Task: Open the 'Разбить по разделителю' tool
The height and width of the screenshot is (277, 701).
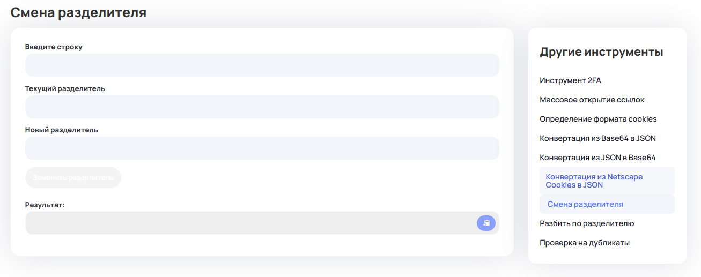Action: [587, 223]
